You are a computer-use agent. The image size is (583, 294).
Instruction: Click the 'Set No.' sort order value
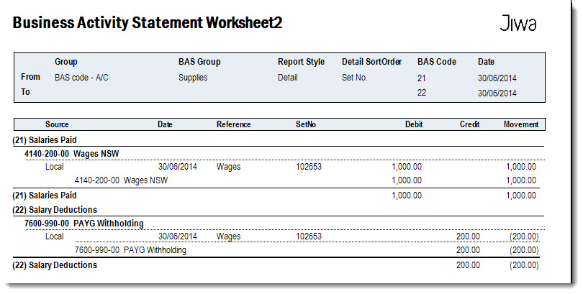click(355, 78)
